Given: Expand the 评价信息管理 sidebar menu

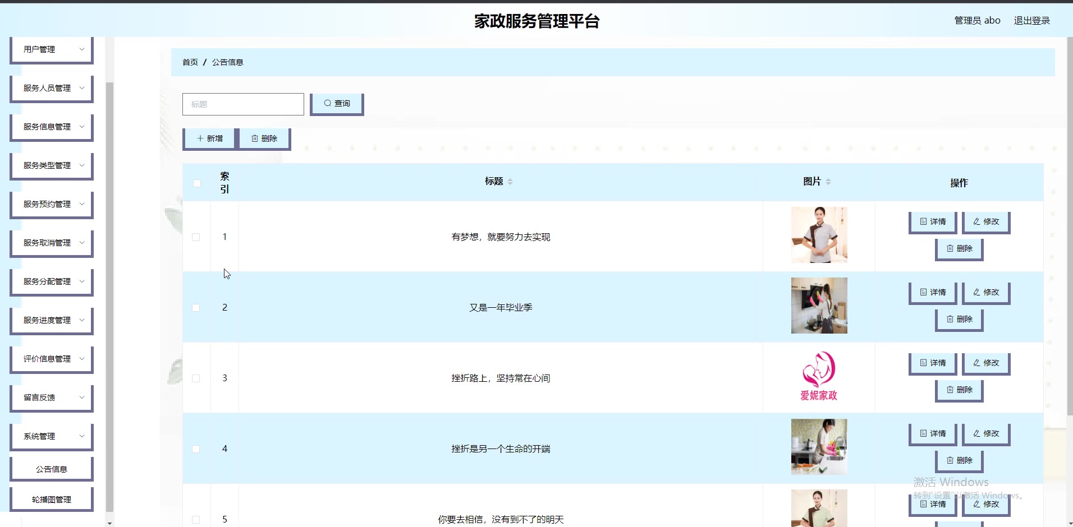Looking at the screenshot, I should (x=52, y=359).
